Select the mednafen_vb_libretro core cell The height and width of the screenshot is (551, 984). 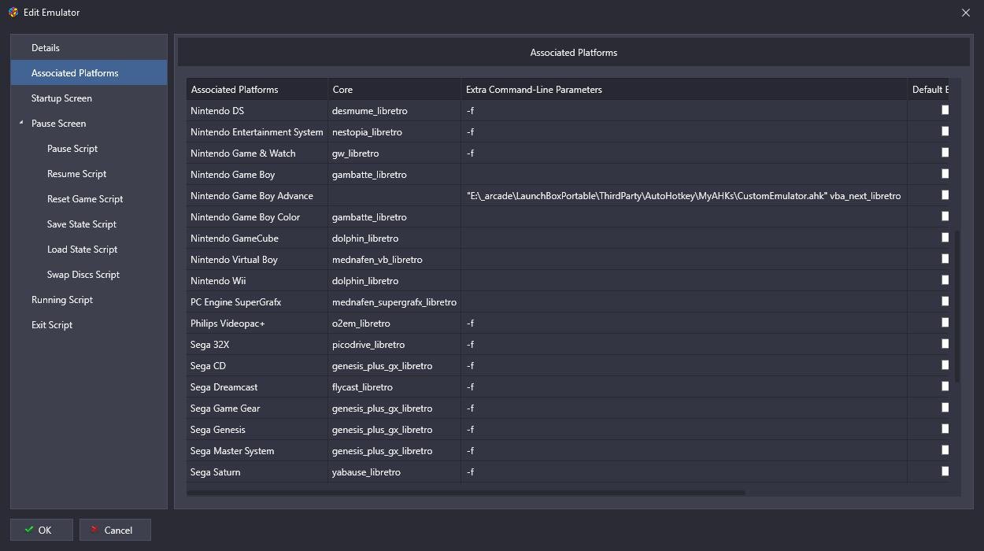[394, 260]
